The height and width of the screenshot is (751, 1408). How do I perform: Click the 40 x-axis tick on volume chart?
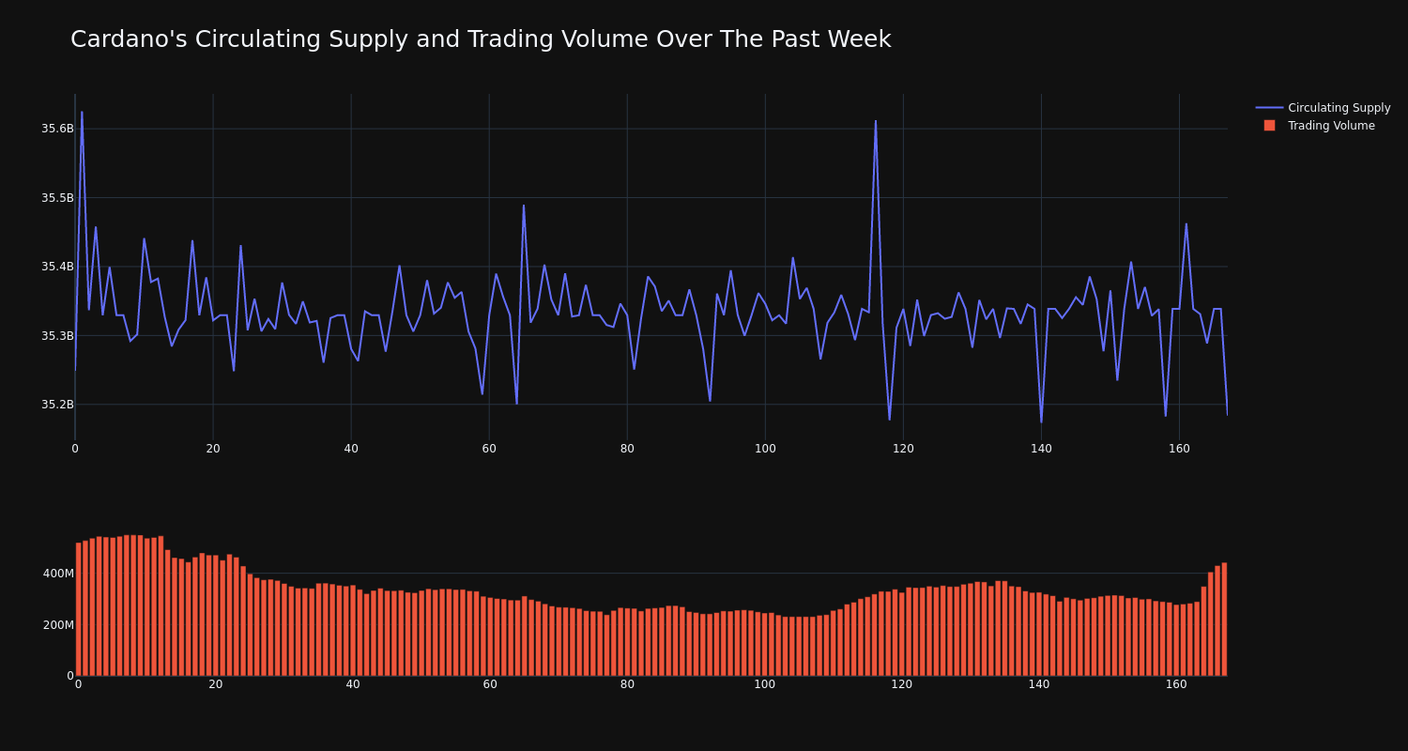point(353,684)
